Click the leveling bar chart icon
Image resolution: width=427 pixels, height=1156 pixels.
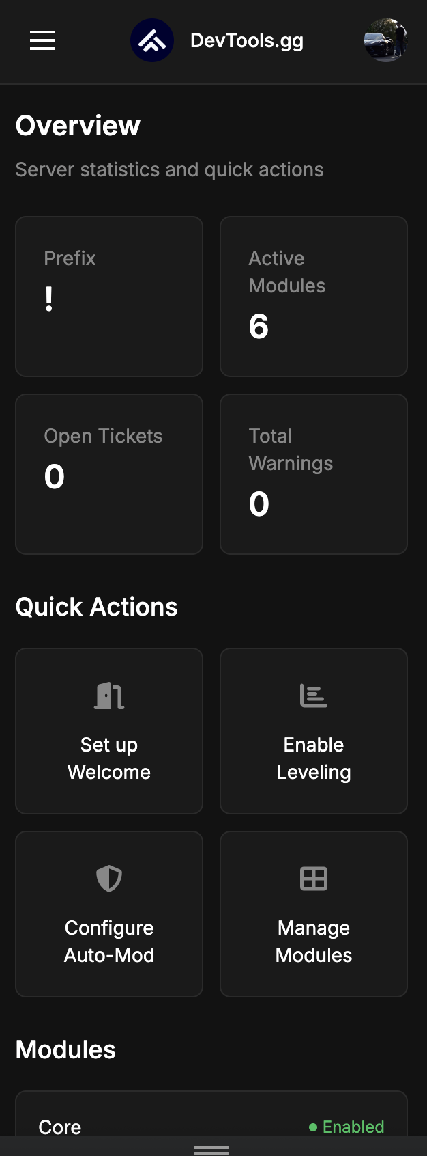coord(314,696)
